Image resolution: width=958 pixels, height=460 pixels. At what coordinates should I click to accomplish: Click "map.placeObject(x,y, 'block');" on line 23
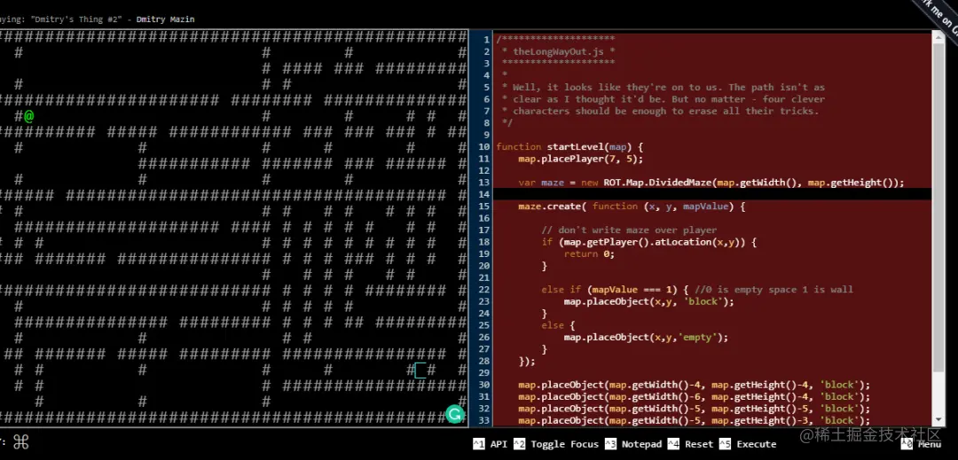pyautogui.click(x=648, y=301)
